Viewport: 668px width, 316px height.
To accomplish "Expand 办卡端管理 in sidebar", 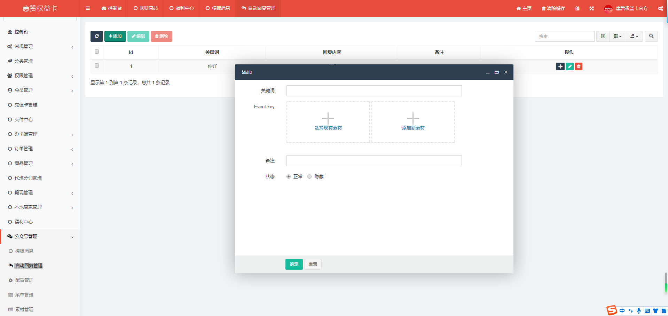I will click(x=40, y=134).
